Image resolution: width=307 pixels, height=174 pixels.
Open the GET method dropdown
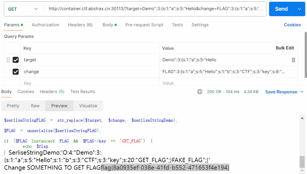[22, 9]
